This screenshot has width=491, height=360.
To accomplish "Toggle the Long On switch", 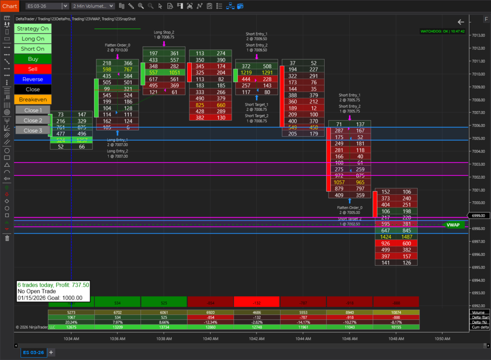I will pyautogui.click(x=32, y=38).
